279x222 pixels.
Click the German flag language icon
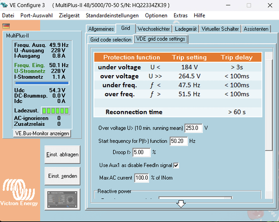(6, 26)
